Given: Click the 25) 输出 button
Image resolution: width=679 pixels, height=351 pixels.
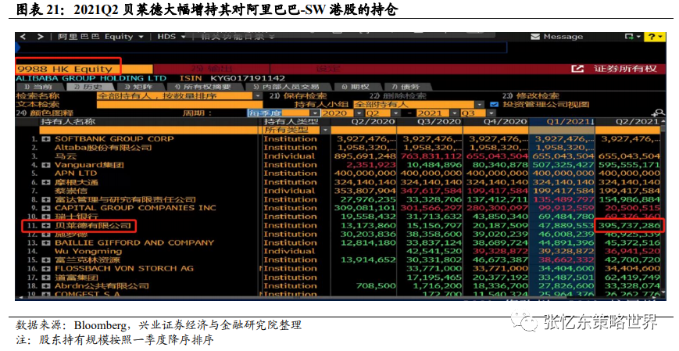Looking at the screenshot, I should (x=213, y=69).
